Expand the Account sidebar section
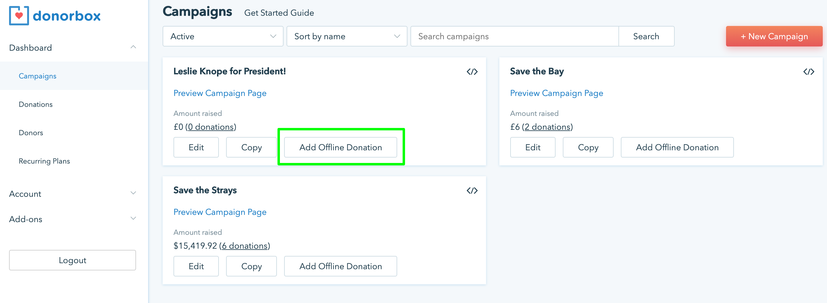827x303 pixels. tap(133, 193)
